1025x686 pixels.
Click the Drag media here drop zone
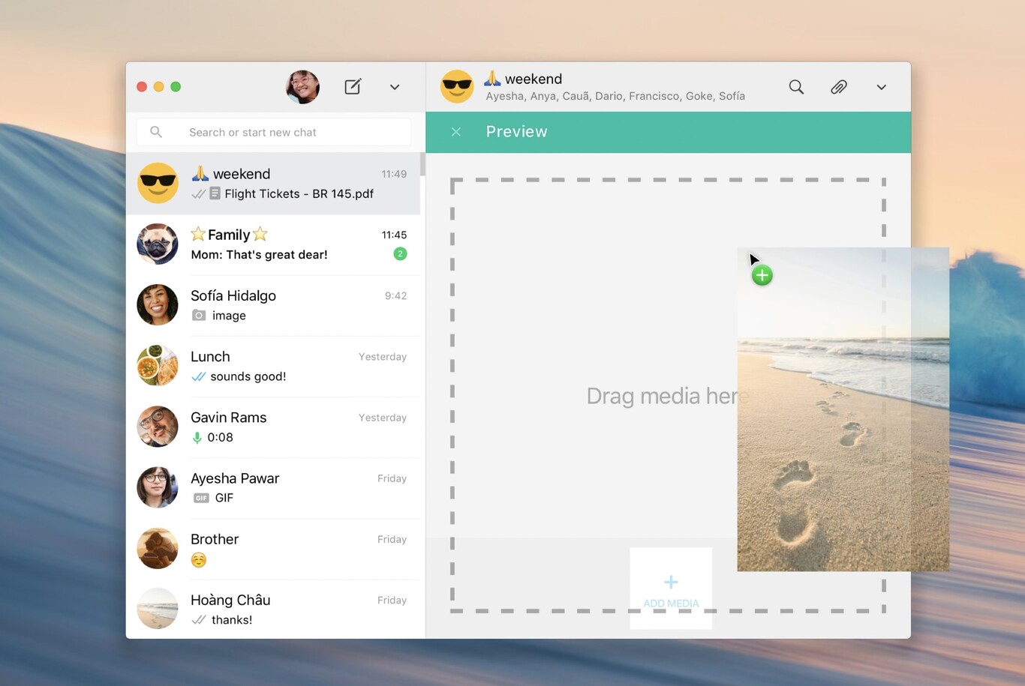point(668,396)
